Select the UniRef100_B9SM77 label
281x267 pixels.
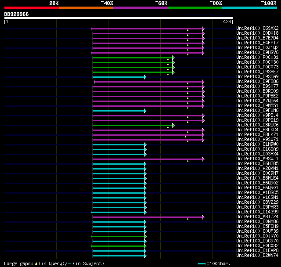coord(257,87)
